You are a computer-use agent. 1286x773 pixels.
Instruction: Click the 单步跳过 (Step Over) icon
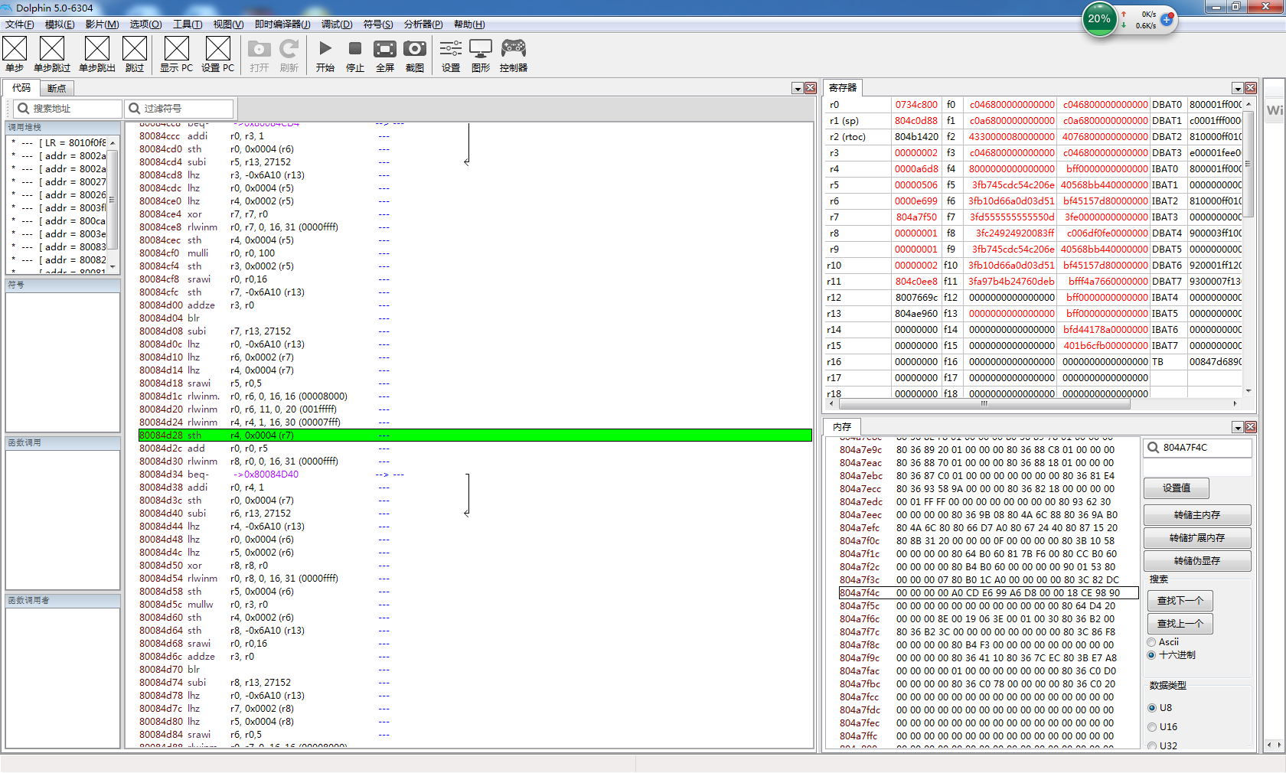(52, 49)
